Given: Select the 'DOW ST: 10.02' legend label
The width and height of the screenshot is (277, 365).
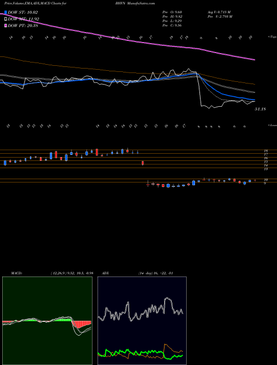Looking at the screenshot, I should pos(23,12).
